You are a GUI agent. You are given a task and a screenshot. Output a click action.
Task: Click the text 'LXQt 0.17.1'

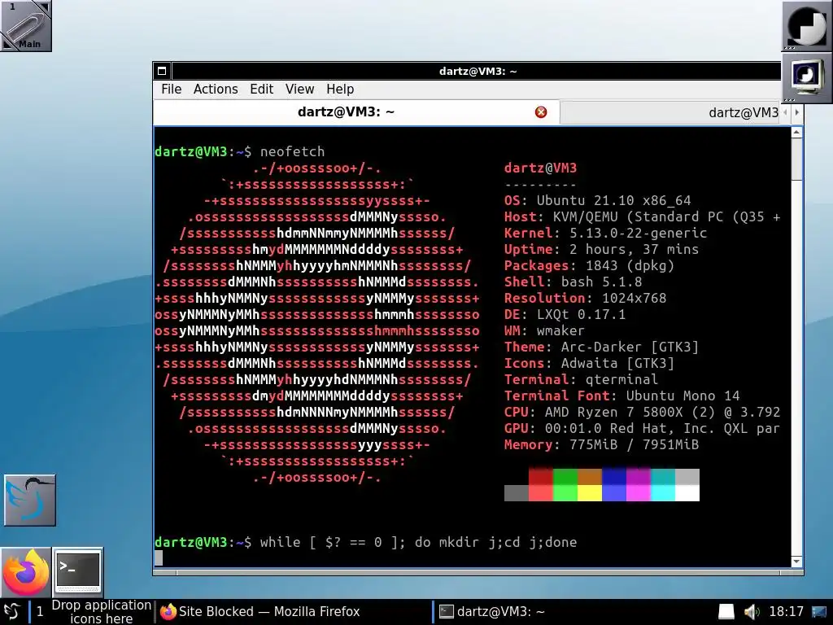(x=581, y=315)
